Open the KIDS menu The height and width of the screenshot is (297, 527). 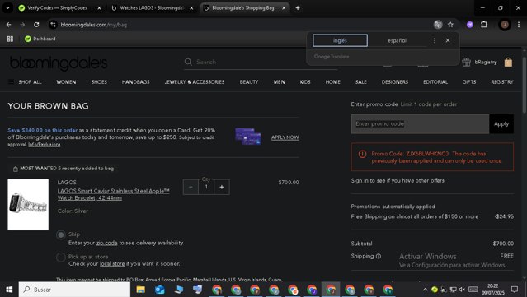[x=305, y=81]
